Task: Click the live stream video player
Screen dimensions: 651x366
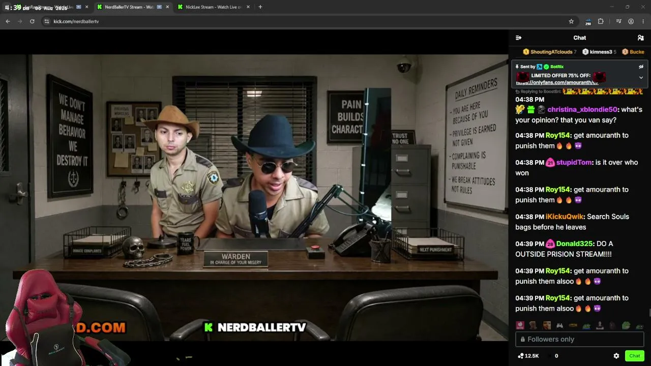Action: (254, 197)
